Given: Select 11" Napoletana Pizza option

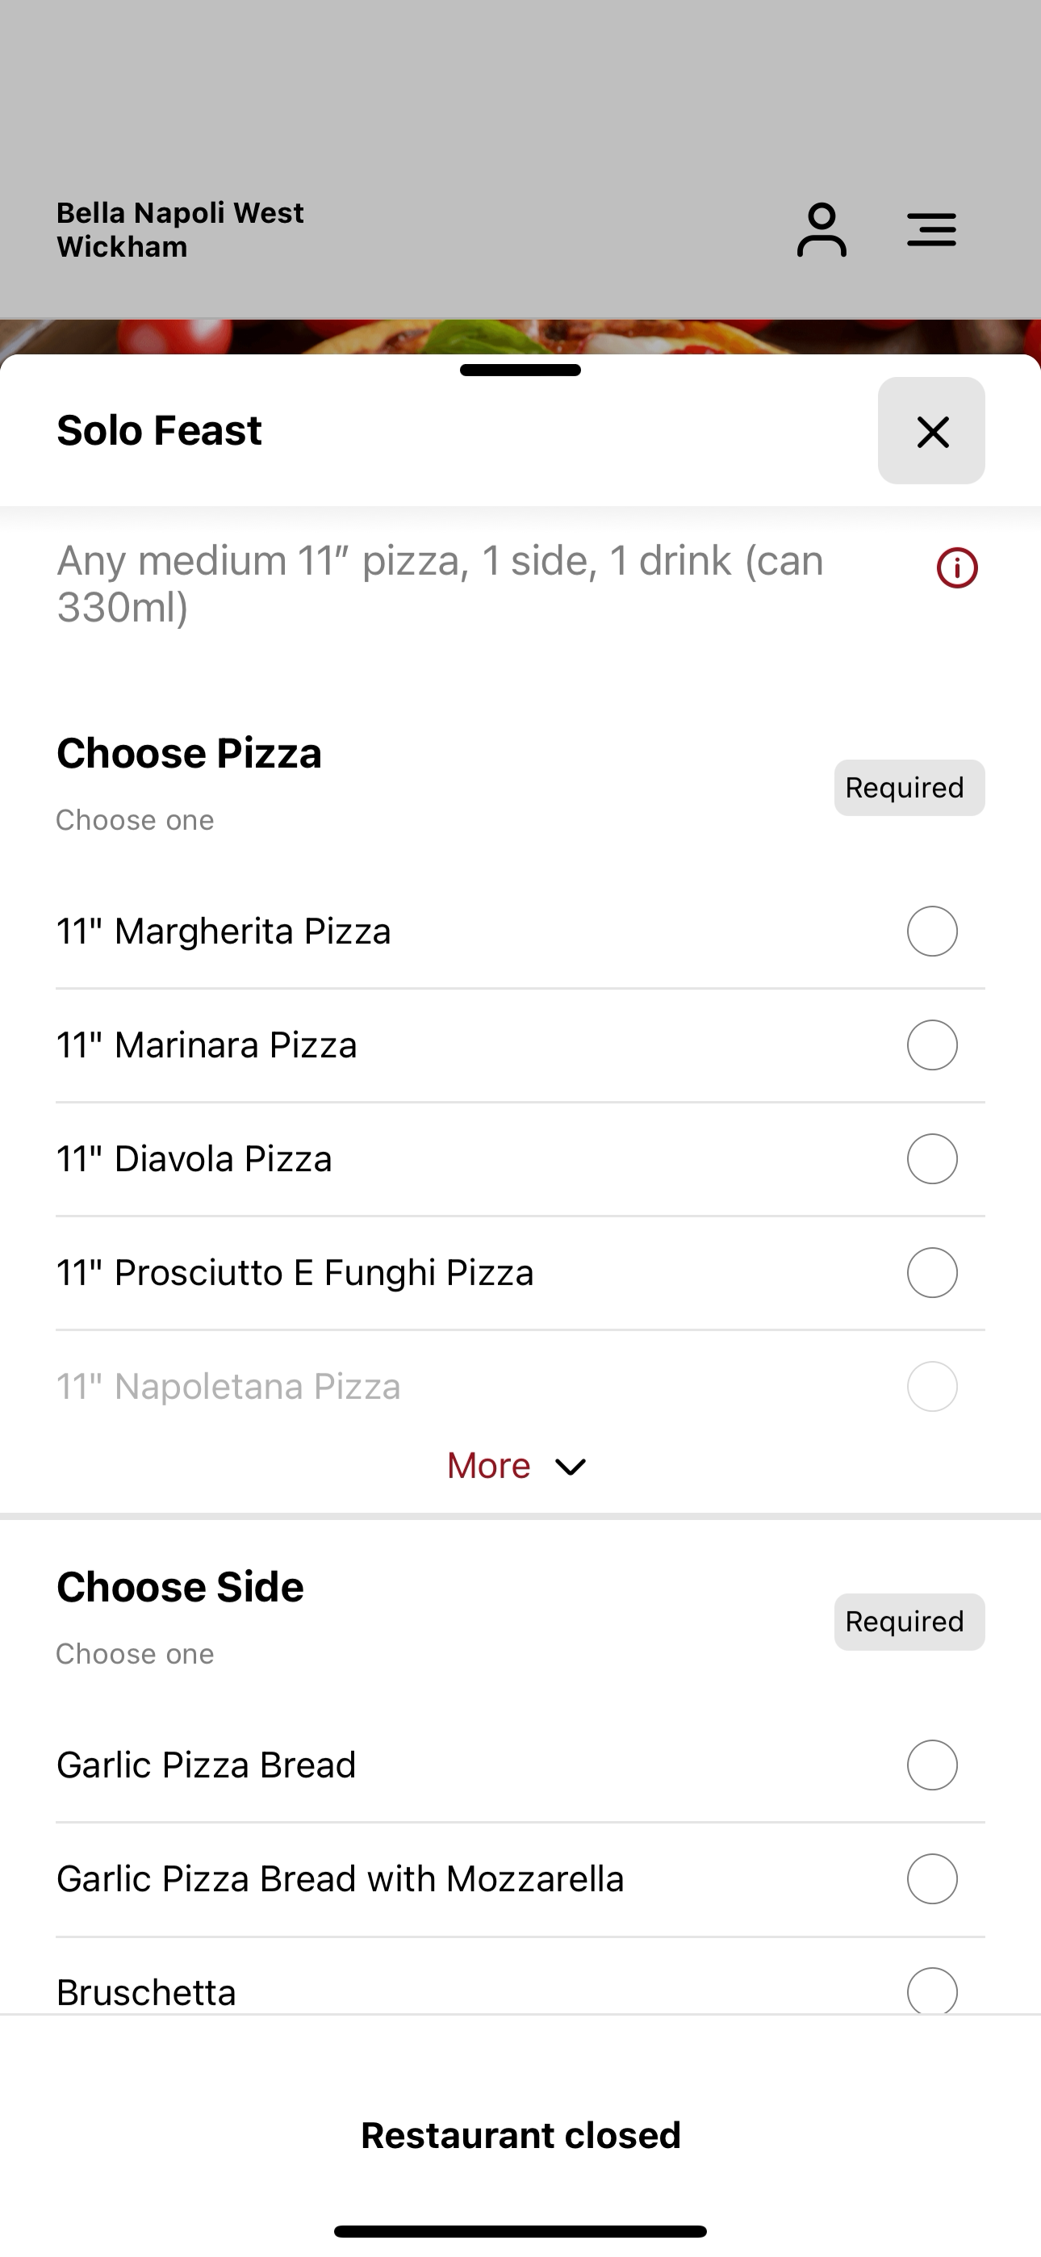Looking at the screenshot, I should [520, 1386].
